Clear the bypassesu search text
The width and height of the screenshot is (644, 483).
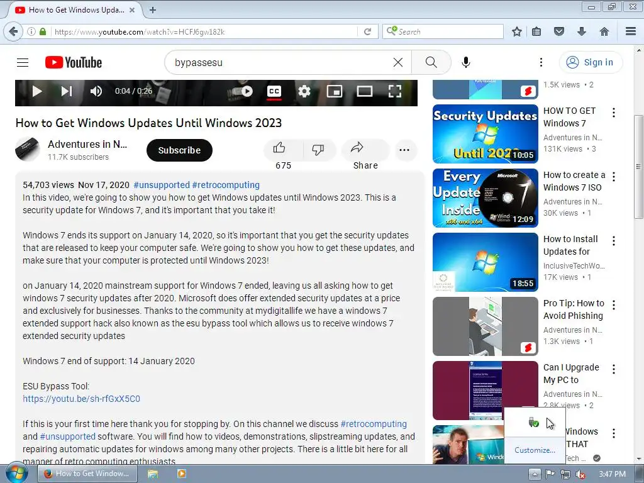[x=398, y=62]
